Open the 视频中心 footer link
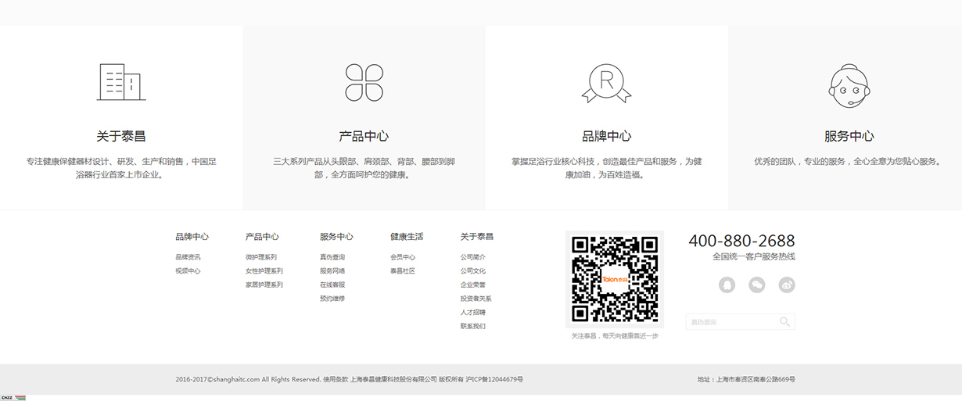The image size is (962, 401). tap(188, 271)
